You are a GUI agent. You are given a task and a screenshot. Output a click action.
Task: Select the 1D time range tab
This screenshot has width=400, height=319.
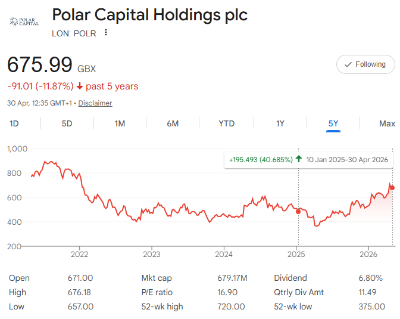click(14, 123)
